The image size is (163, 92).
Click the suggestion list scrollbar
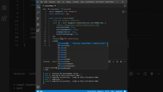tap(107, 45)
